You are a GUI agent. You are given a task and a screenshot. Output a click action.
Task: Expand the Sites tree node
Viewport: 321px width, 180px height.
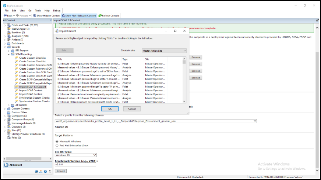pyautogui.click(x=5, y=131)
